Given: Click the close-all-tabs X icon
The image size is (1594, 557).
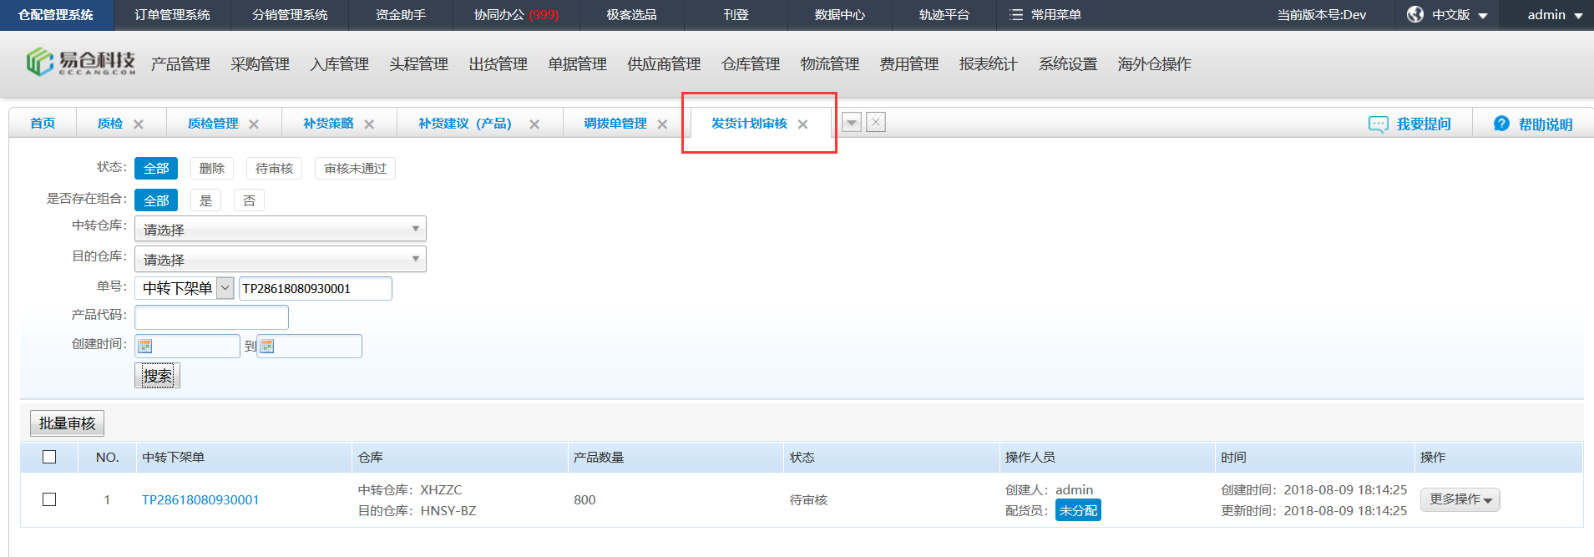Looking at the screenshot, I should (876, 122).
